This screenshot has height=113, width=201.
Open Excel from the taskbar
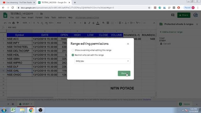pos(13,110)
